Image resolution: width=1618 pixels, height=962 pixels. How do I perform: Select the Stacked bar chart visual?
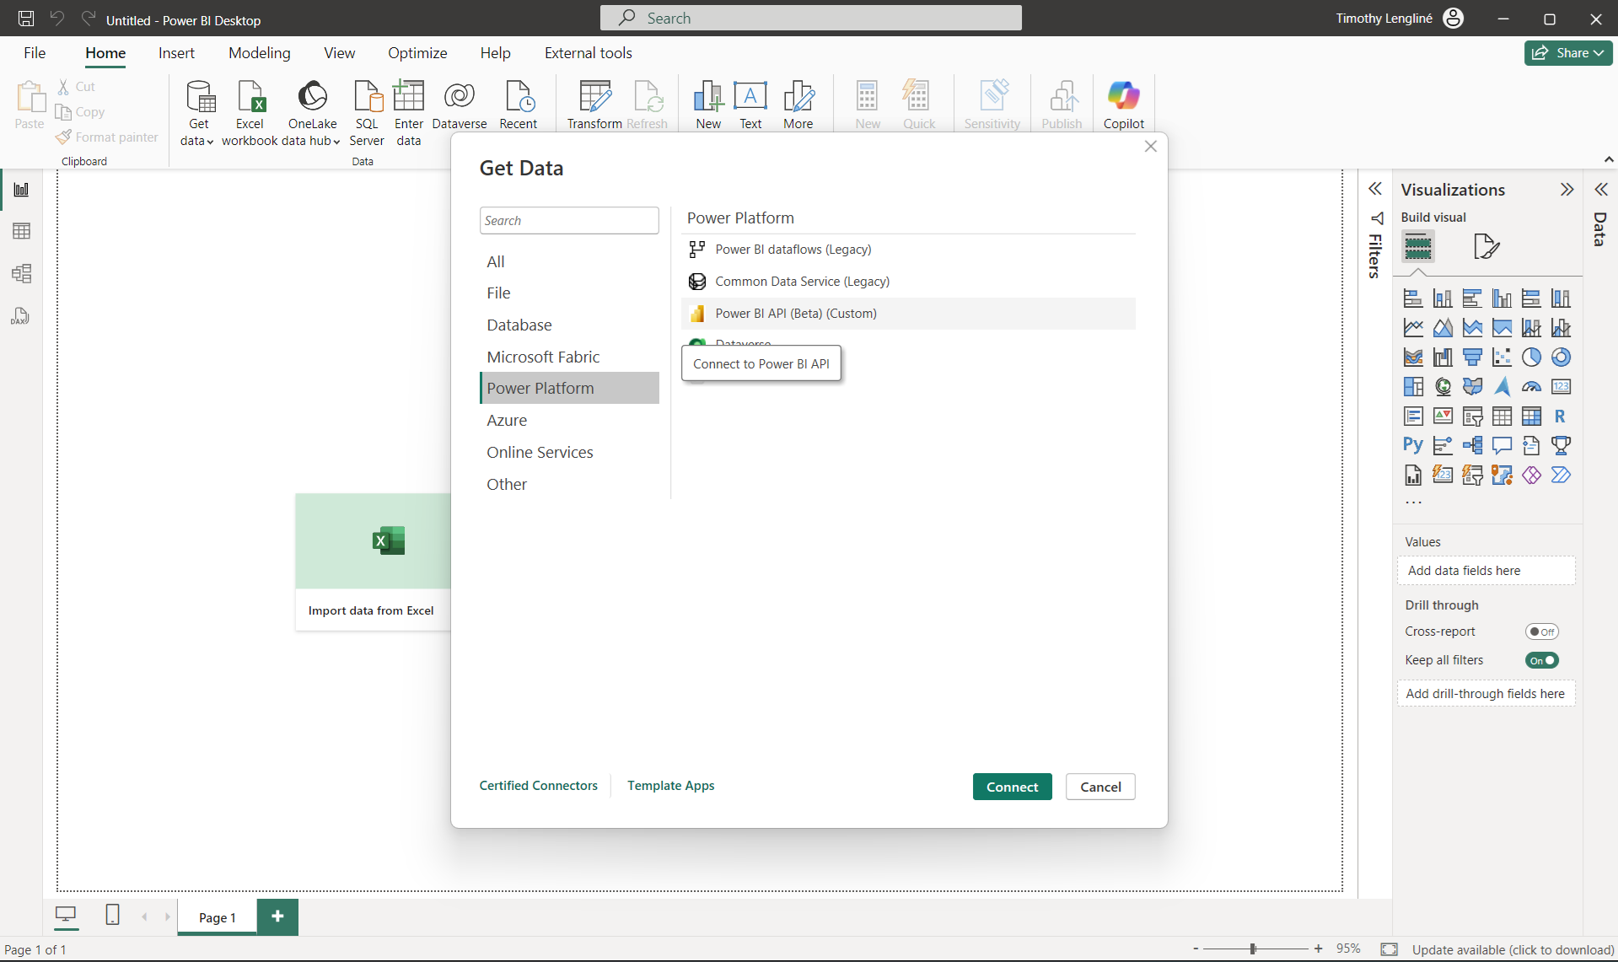pyautogui.click(x=1413, y=298)
